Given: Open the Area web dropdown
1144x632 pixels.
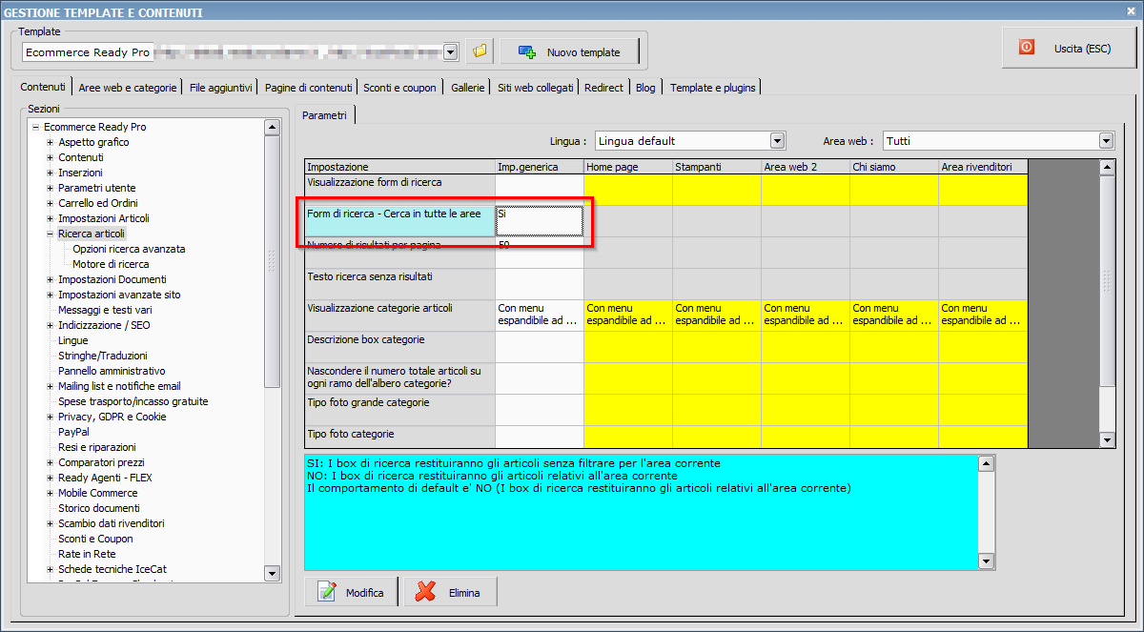Looking at the screenshot, I should pos(1106,141).
